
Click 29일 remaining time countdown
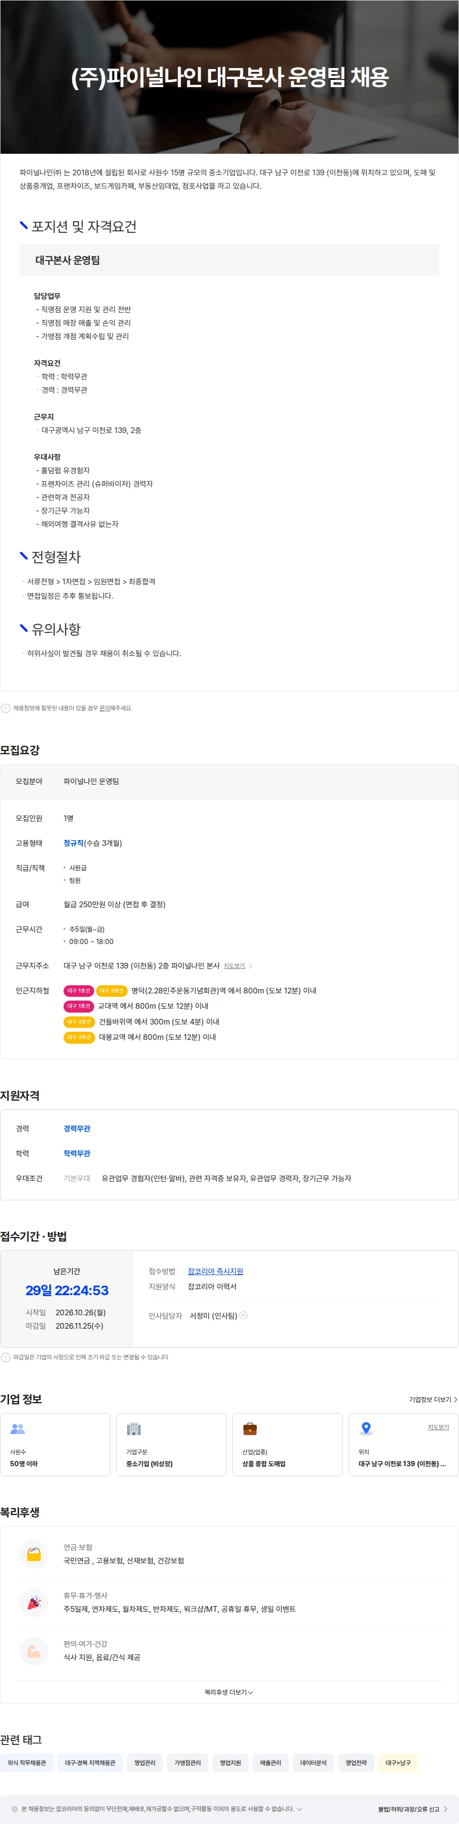click(x=66, y=1290)
